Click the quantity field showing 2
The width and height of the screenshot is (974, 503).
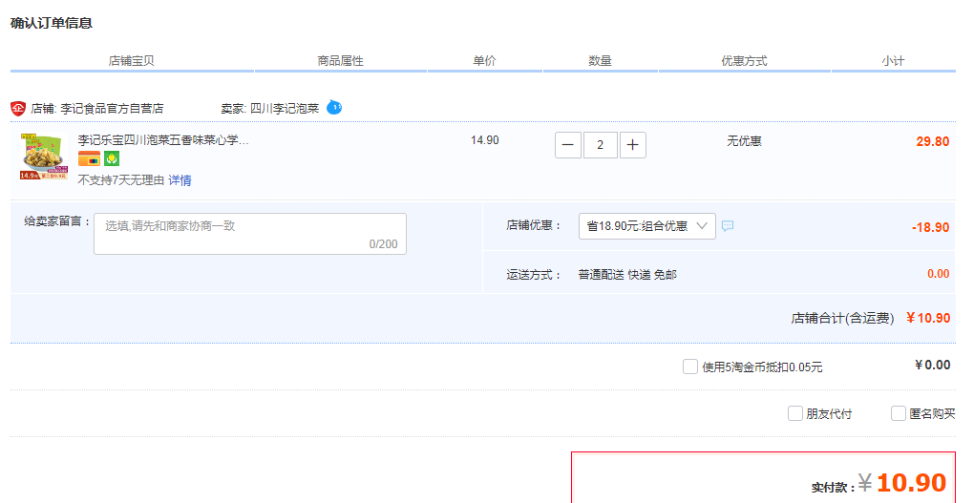pos(600,145)
